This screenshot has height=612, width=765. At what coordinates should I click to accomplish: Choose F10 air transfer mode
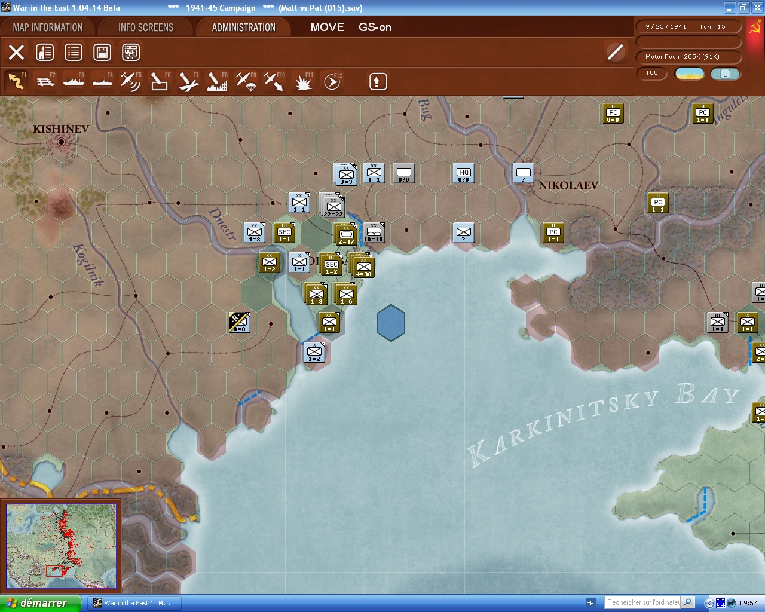point(274,81)
